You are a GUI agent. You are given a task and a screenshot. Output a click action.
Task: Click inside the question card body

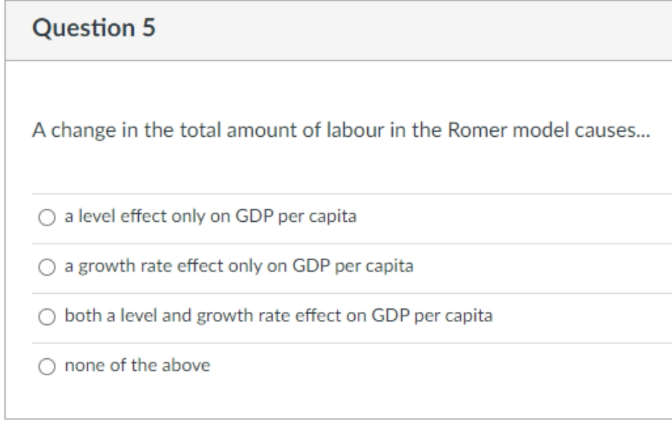click(x=327, y=167)
